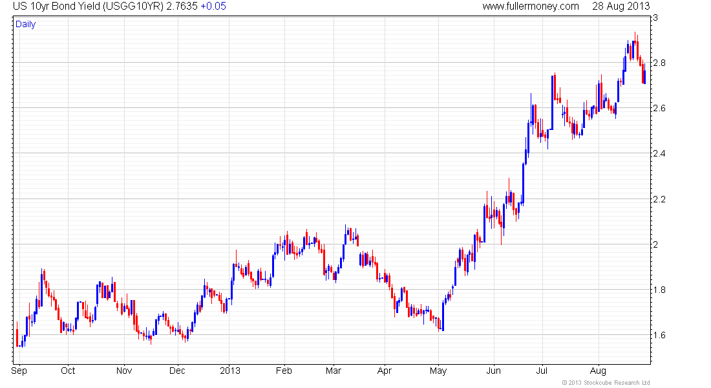Click the 'Sep' month label on x-axis
The image size is (711, 388).
coord(19,371)
